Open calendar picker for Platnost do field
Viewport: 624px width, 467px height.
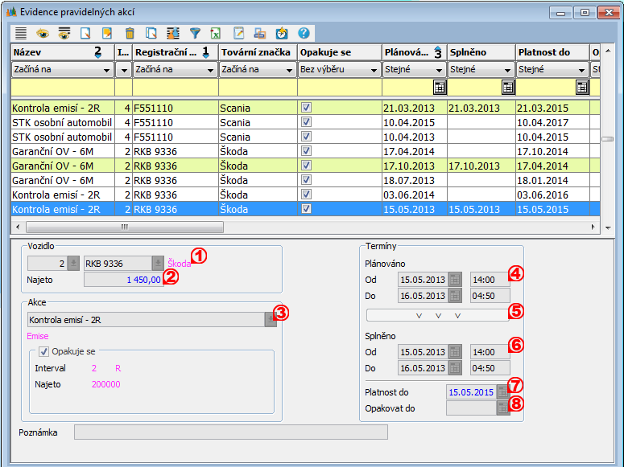[503, 391]
